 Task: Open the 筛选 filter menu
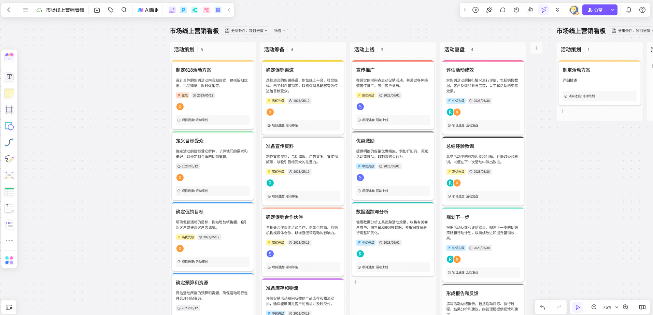click(x=279, y=31)
